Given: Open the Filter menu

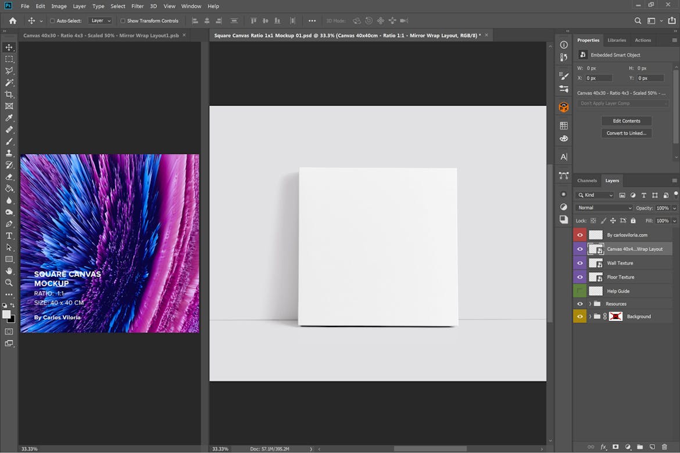Looking at the screenshot, I should click(x=137, y=6).
